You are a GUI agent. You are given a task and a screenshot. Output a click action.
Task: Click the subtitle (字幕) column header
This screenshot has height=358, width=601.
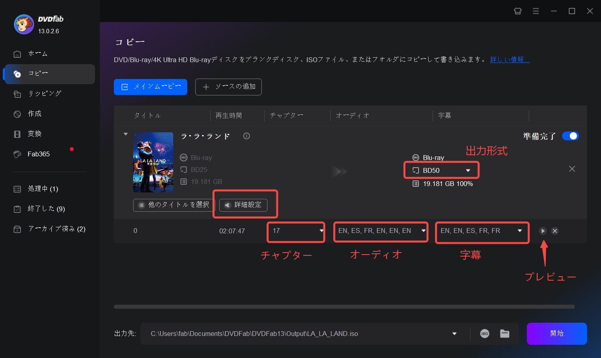tap(445, 115)
